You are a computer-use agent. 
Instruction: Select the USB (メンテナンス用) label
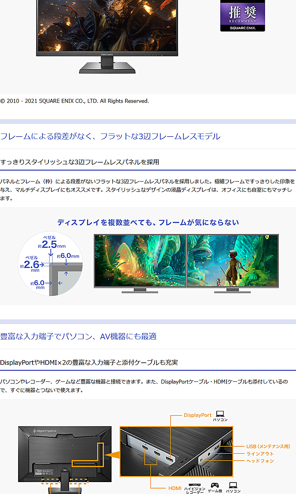(268, 446)
